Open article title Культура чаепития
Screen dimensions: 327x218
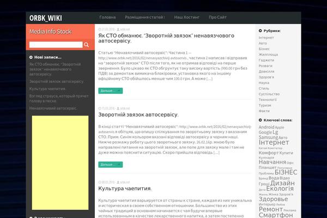click(x=125, y=189)
